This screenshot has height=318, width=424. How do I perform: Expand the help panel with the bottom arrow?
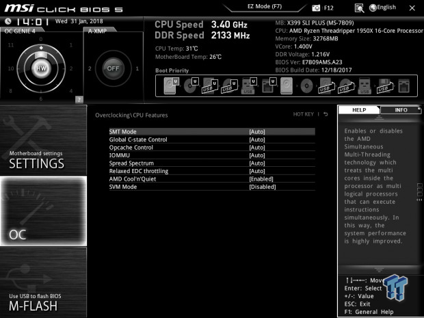click(x=379, y=269)
